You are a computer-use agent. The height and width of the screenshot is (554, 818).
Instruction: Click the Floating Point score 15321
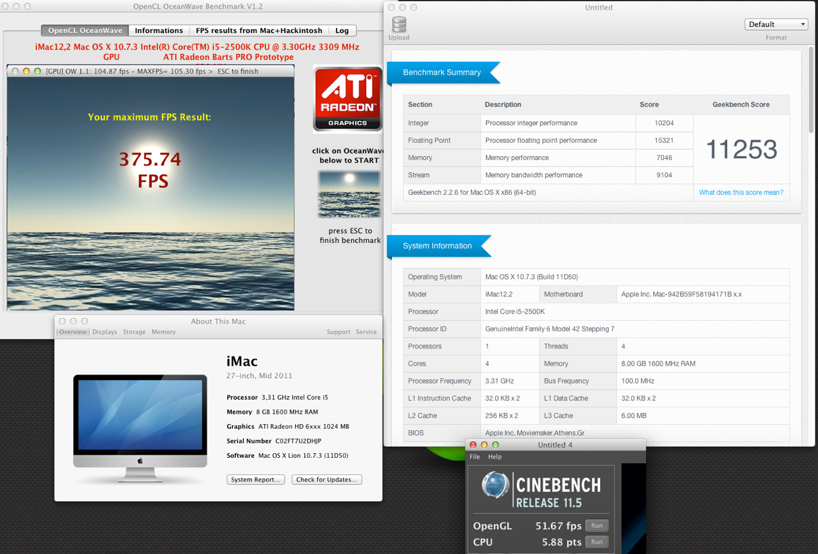[664, 140]
